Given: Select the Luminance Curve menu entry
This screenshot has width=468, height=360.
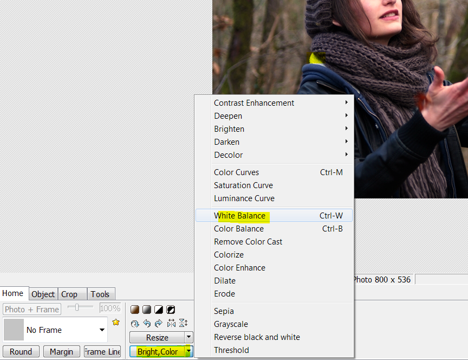Looking at the screenshot, I should 274,198.
